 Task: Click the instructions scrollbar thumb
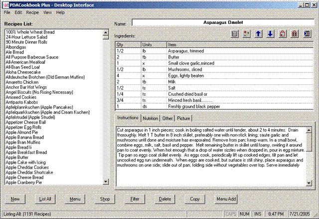(x=309, y=142)
